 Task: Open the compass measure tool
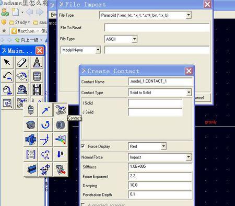click(37, 62)
